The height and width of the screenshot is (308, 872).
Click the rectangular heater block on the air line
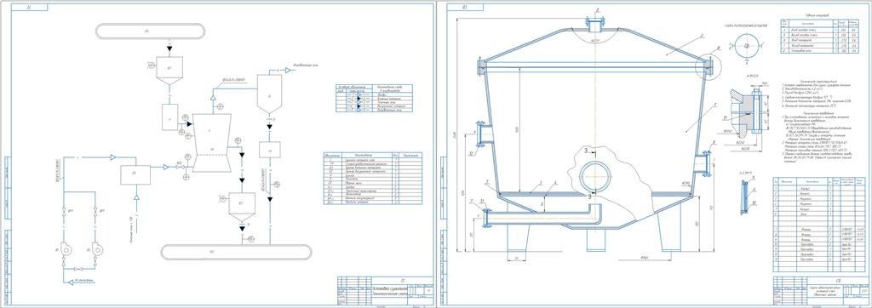(135, 174)
